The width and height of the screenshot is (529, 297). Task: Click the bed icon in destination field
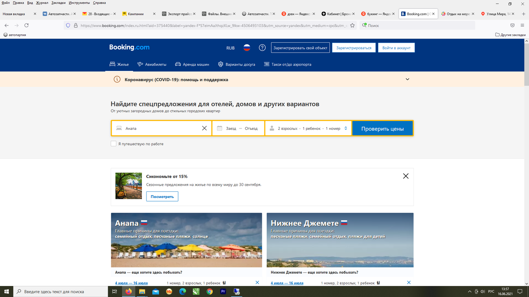point(119,128)
